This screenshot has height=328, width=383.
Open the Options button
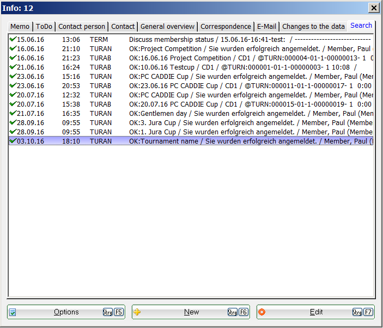pos(66,312)
